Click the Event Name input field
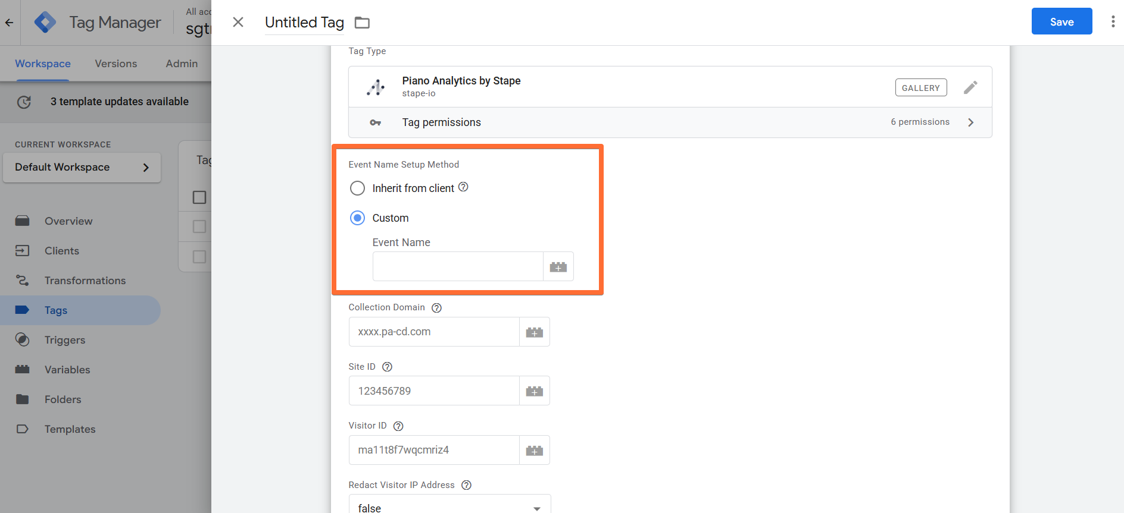1124x513 pixels. (x=458, y=266)
